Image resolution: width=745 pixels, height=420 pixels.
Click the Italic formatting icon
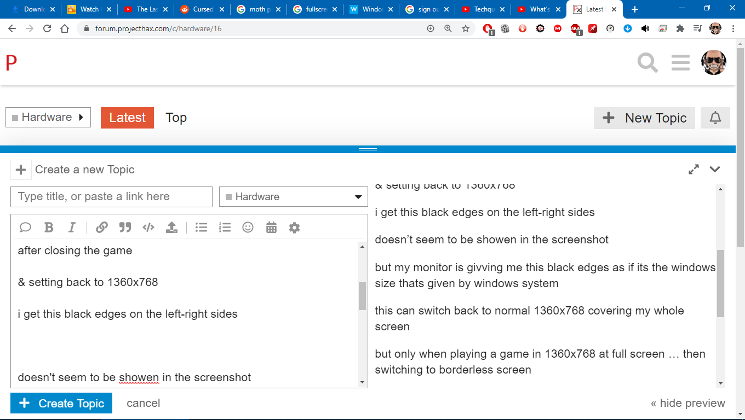click(x=72, y=227)
